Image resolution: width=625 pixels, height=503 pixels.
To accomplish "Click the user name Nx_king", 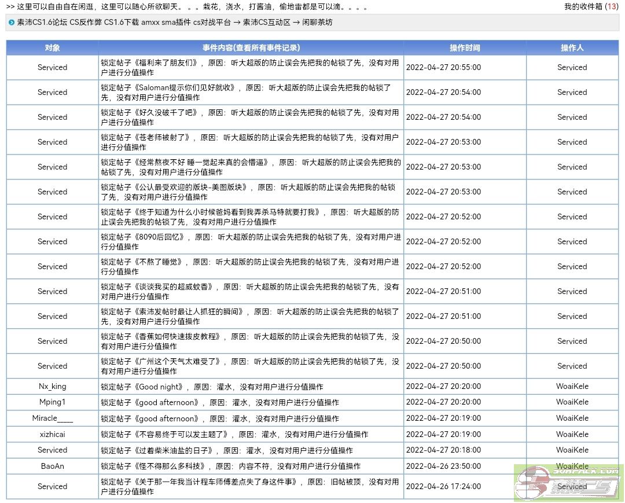I will 52,387.
